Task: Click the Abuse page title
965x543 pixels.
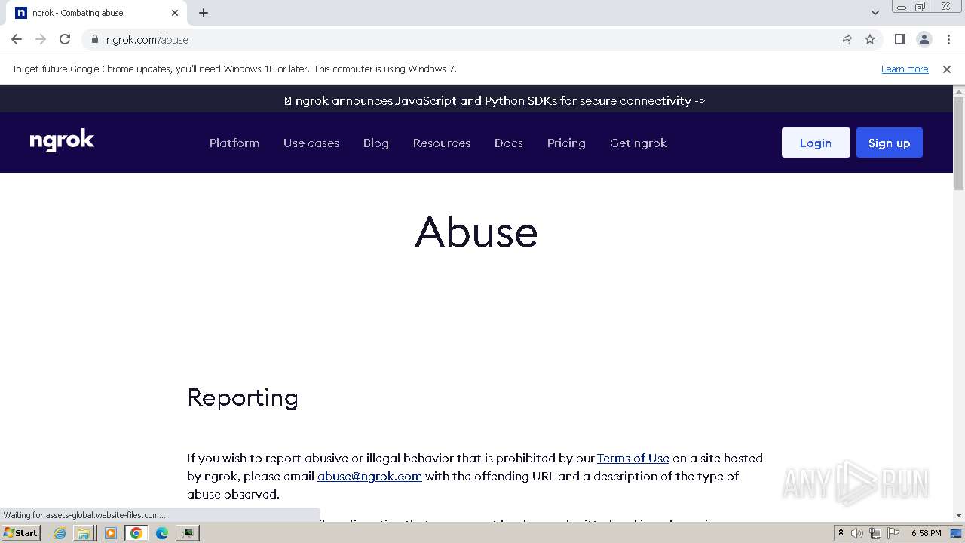Action: [476, 232]
